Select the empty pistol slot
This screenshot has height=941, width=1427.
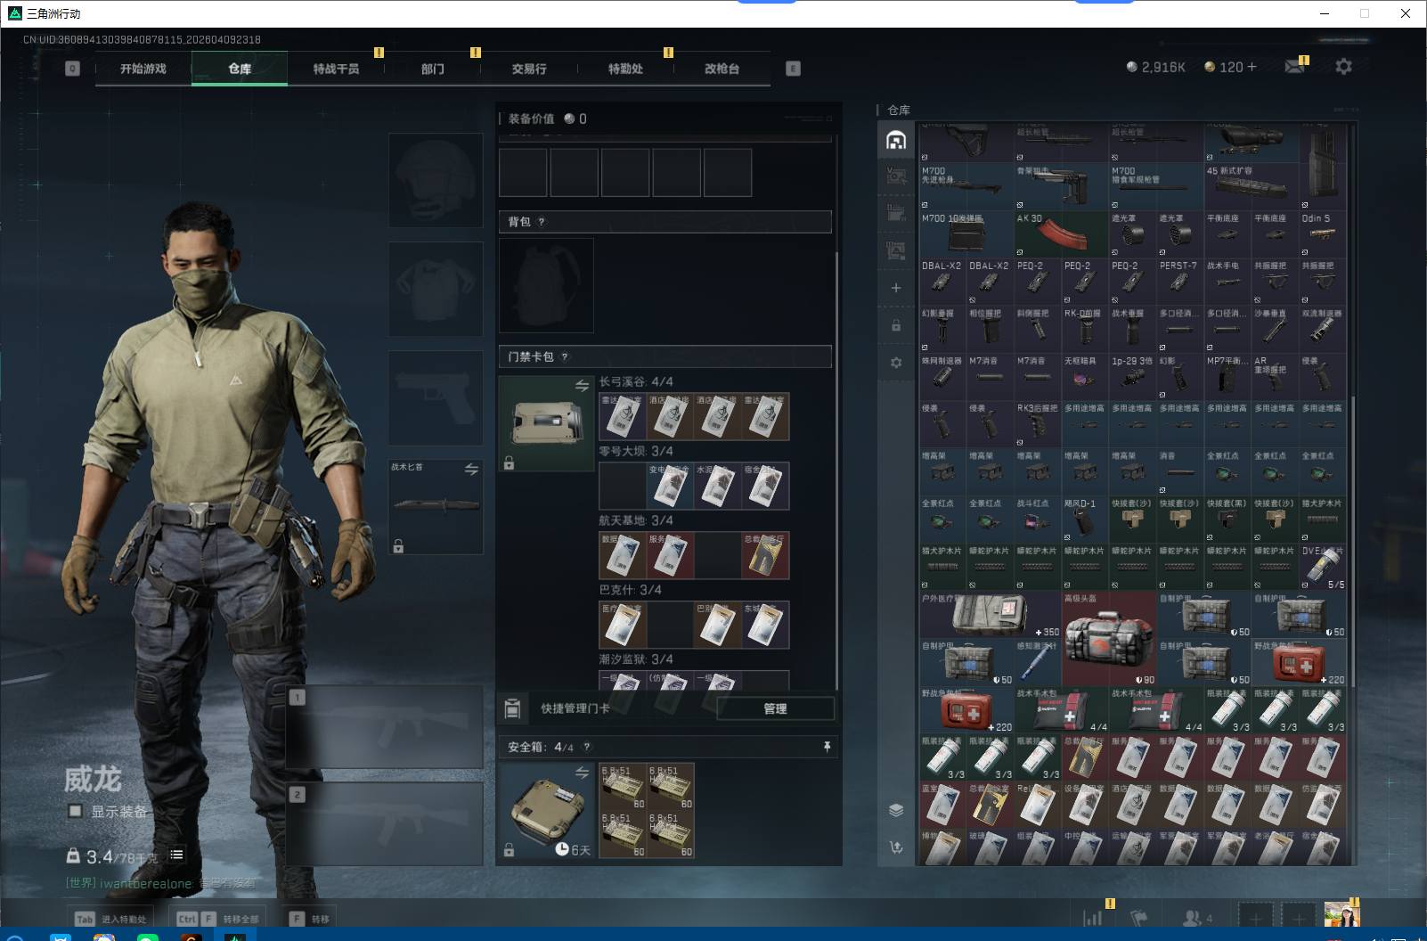(436, 397)
